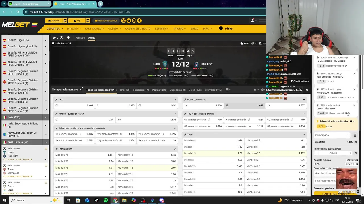Expand España. Liga F (5)
364x204 pixels.
coord(45,40)
